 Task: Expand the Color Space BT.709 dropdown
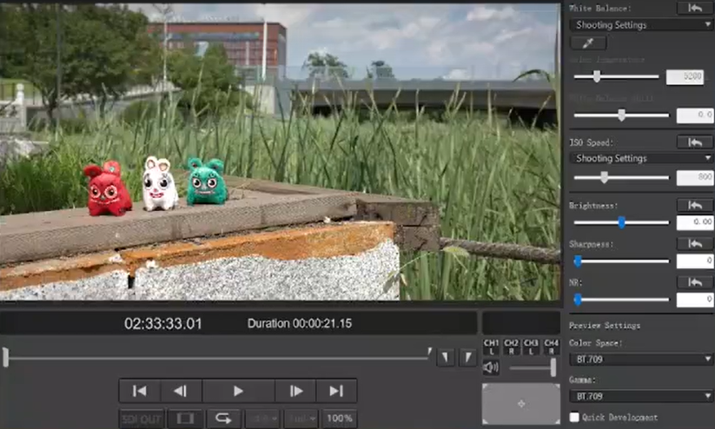641,359
